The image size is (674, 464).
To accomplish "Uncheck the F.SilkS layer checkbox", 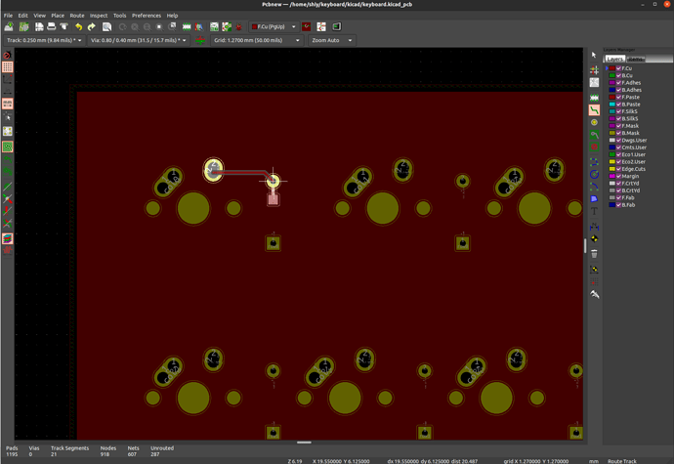I will click(618, 111).
